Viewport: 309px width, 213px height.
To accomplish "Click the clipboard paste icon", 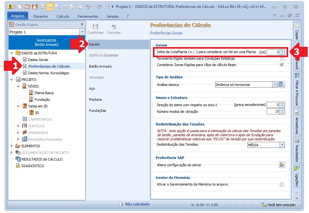I will pos(80,7).
